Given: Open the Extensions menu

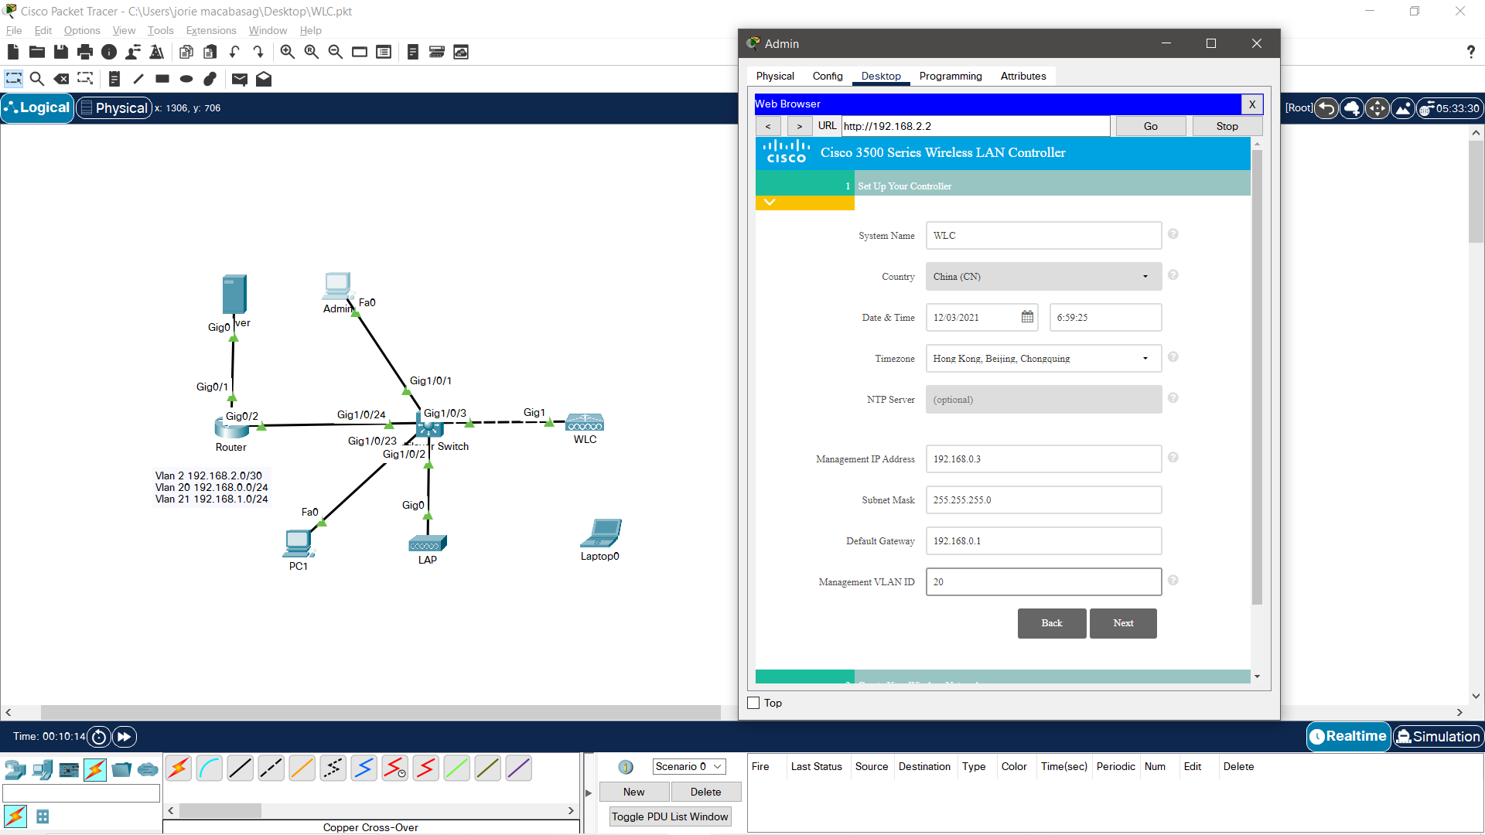Looking at the screenshot, I should pyautogui.click(x=210, y=30).
